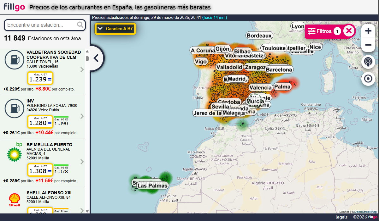This screenshot has height=221, width=379.
Task: Open the Gasoleo A B7 fuel dropdown
Action: pyautogui.click(x=115, y=29)
